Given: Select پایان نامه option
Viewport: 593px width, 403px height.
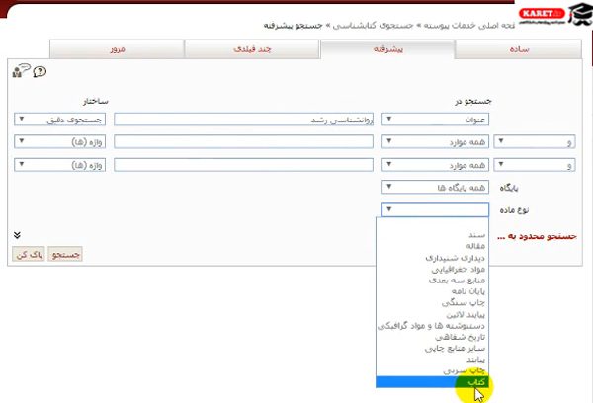Looking at the screenshot, I should tap(432, 291).
